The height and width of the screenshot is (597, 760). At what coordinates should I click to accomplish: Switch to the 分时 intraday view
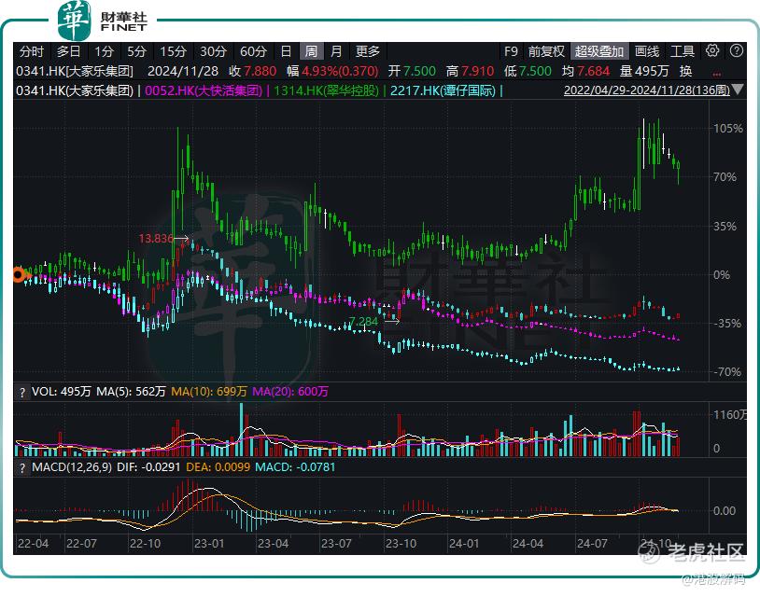(x=32, y=51)
